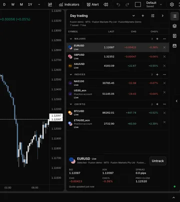180x202 pixels.
Task: Open the layout setup square icon
Action: 138,4
